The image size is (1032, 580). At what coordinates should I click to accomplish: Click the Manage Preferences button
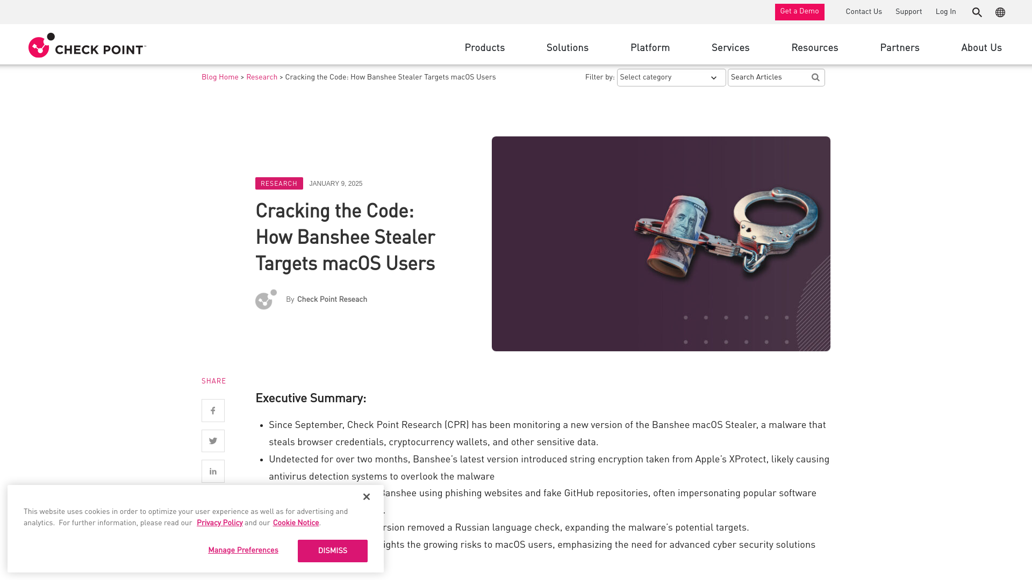pos(243,550)
